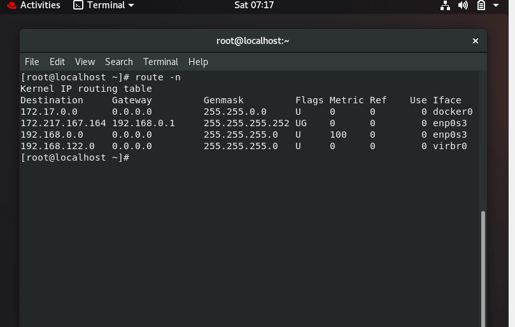Viewport: 515px width, 327px height.
Task: Click the 'Flags' column header
Action: (x=309, y=100)
